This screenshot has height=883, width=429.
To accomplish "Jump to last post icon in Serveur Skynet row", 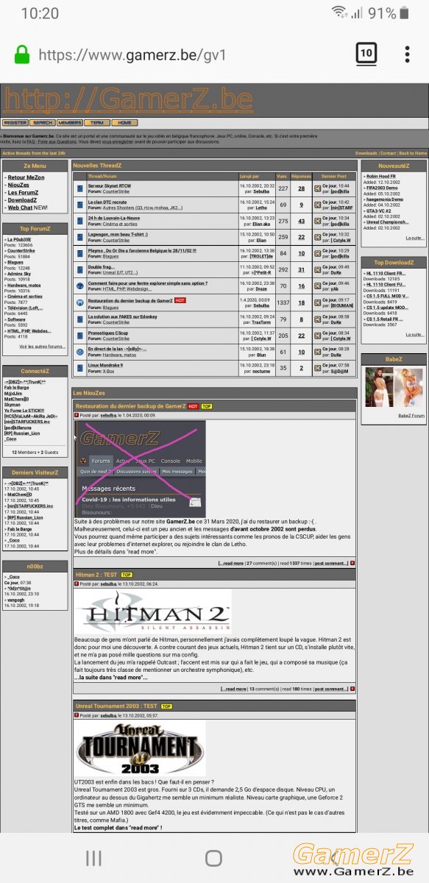I will pos(317,188).
